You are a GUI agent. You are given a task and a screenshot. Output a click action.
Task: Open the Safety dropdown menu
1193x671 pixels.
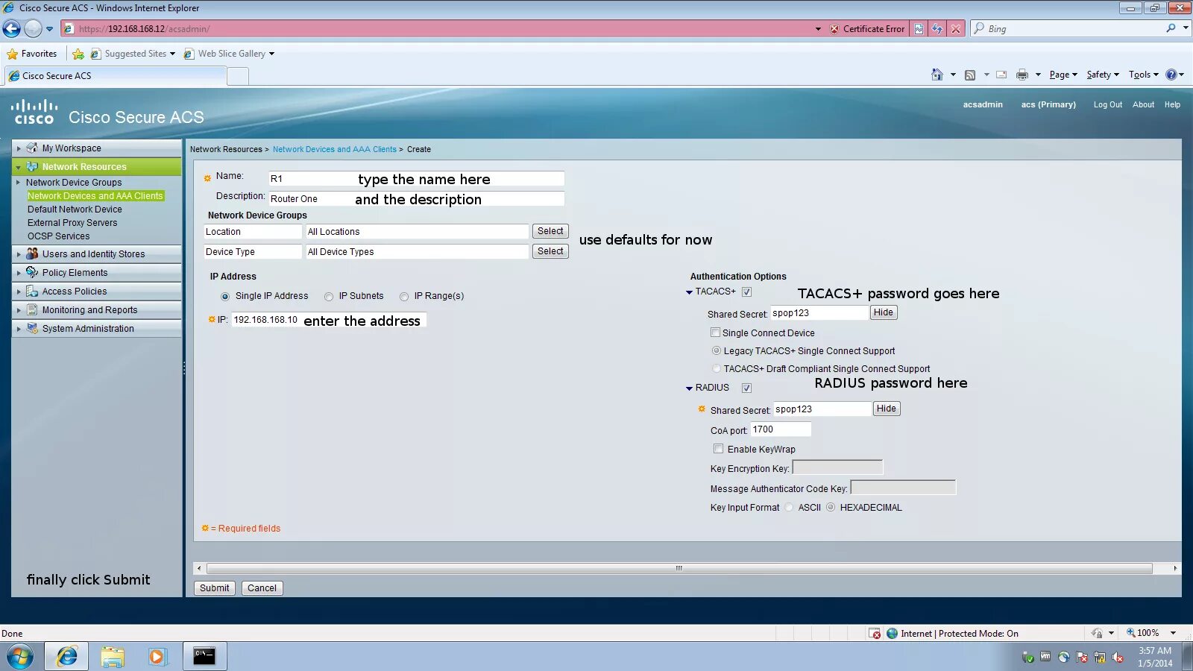coord(1103,75)
